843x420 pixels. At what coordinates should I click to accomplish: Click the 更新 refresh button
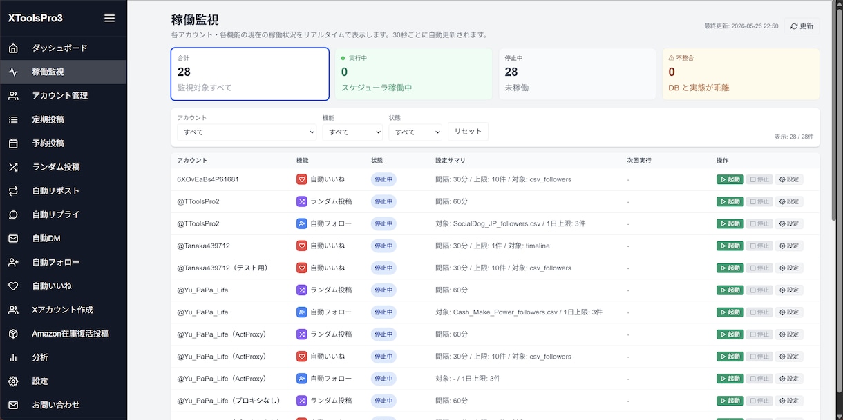[x=802, y=26]
